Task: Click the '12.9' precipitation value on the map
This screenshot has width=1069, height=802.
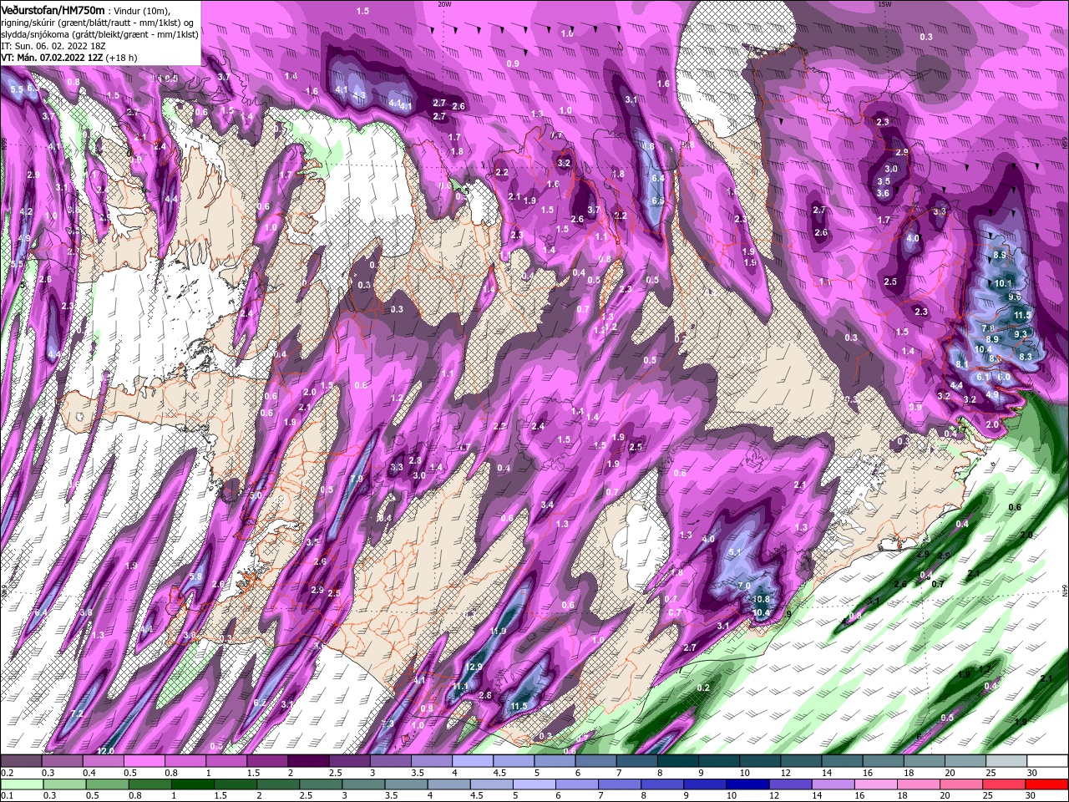Action: coord(474,667)
